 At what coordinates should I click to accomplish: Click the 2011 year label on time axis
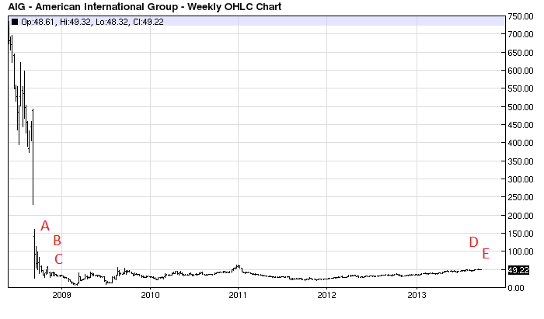point(238,295)
